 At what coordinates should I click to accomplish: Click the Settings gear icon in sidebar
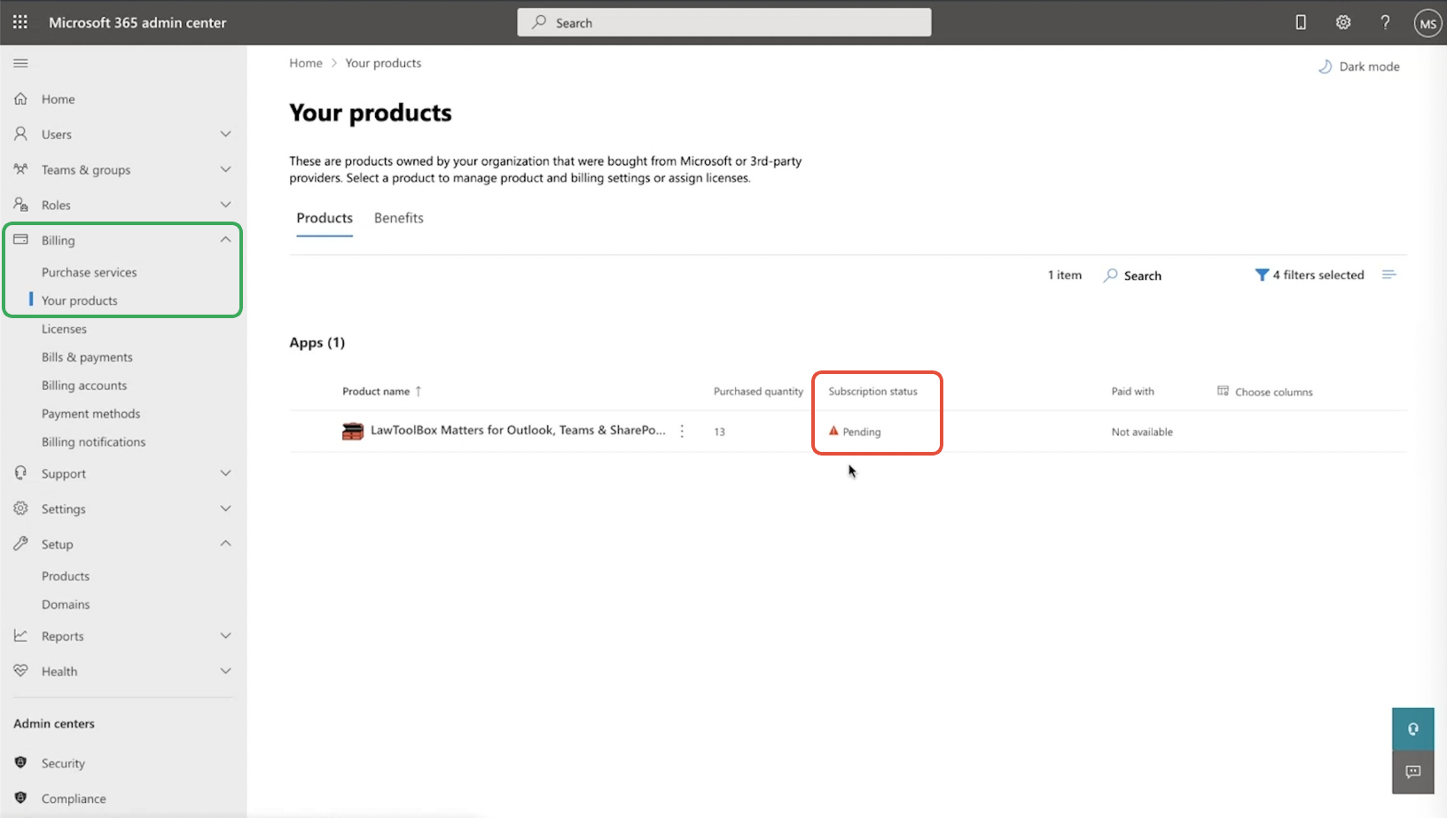pos(20,508)
